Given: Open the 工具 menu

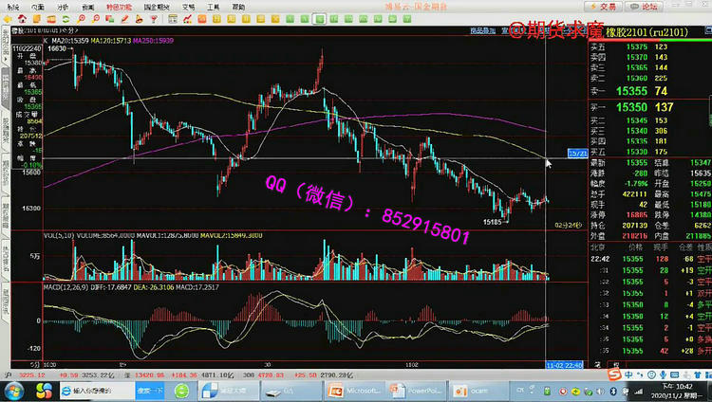Looking at the screenshot, I should [213, 6].
